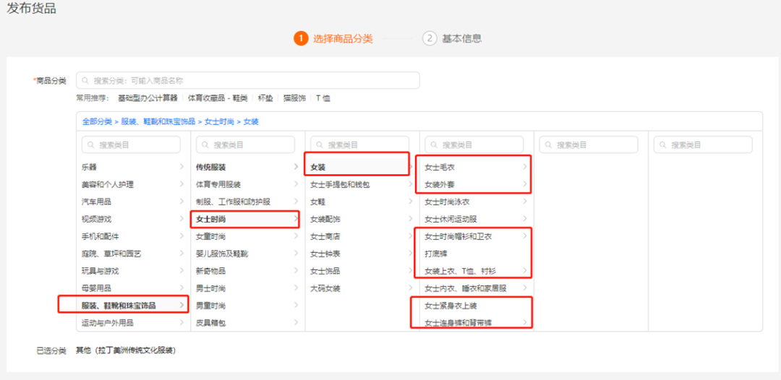Select the 运动与户外用品 category
This screenshot has height=380, width=781.
[107, 323]
